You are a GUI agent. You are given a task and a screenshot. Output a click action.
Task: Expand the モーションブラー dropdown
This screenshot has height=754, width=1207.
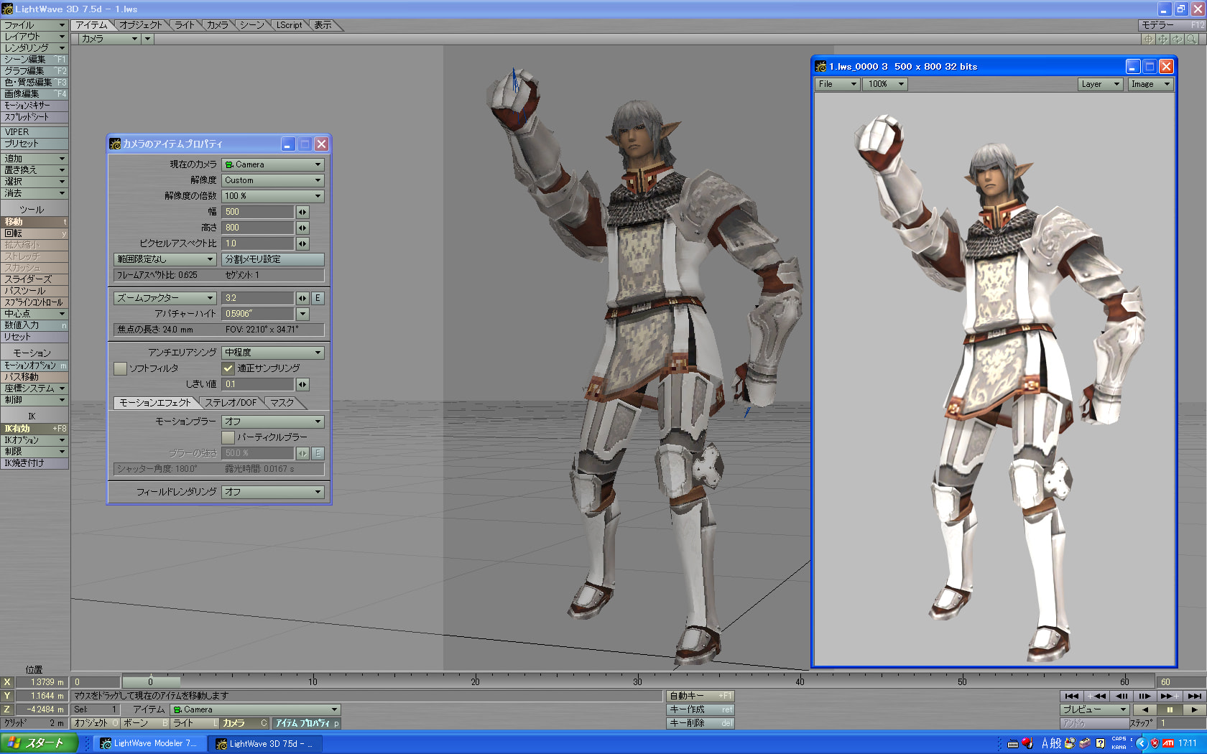(x=272, y=422)
